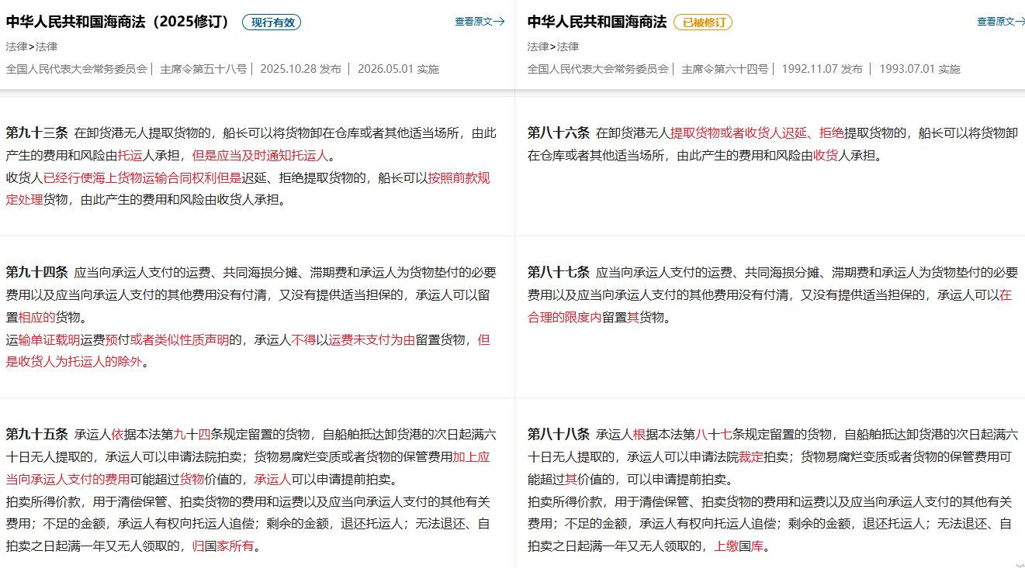This screenshot has height=568, width=1025.
Task: Click red text 相应的 in 第九十四条
Action: tap(37, 317)
